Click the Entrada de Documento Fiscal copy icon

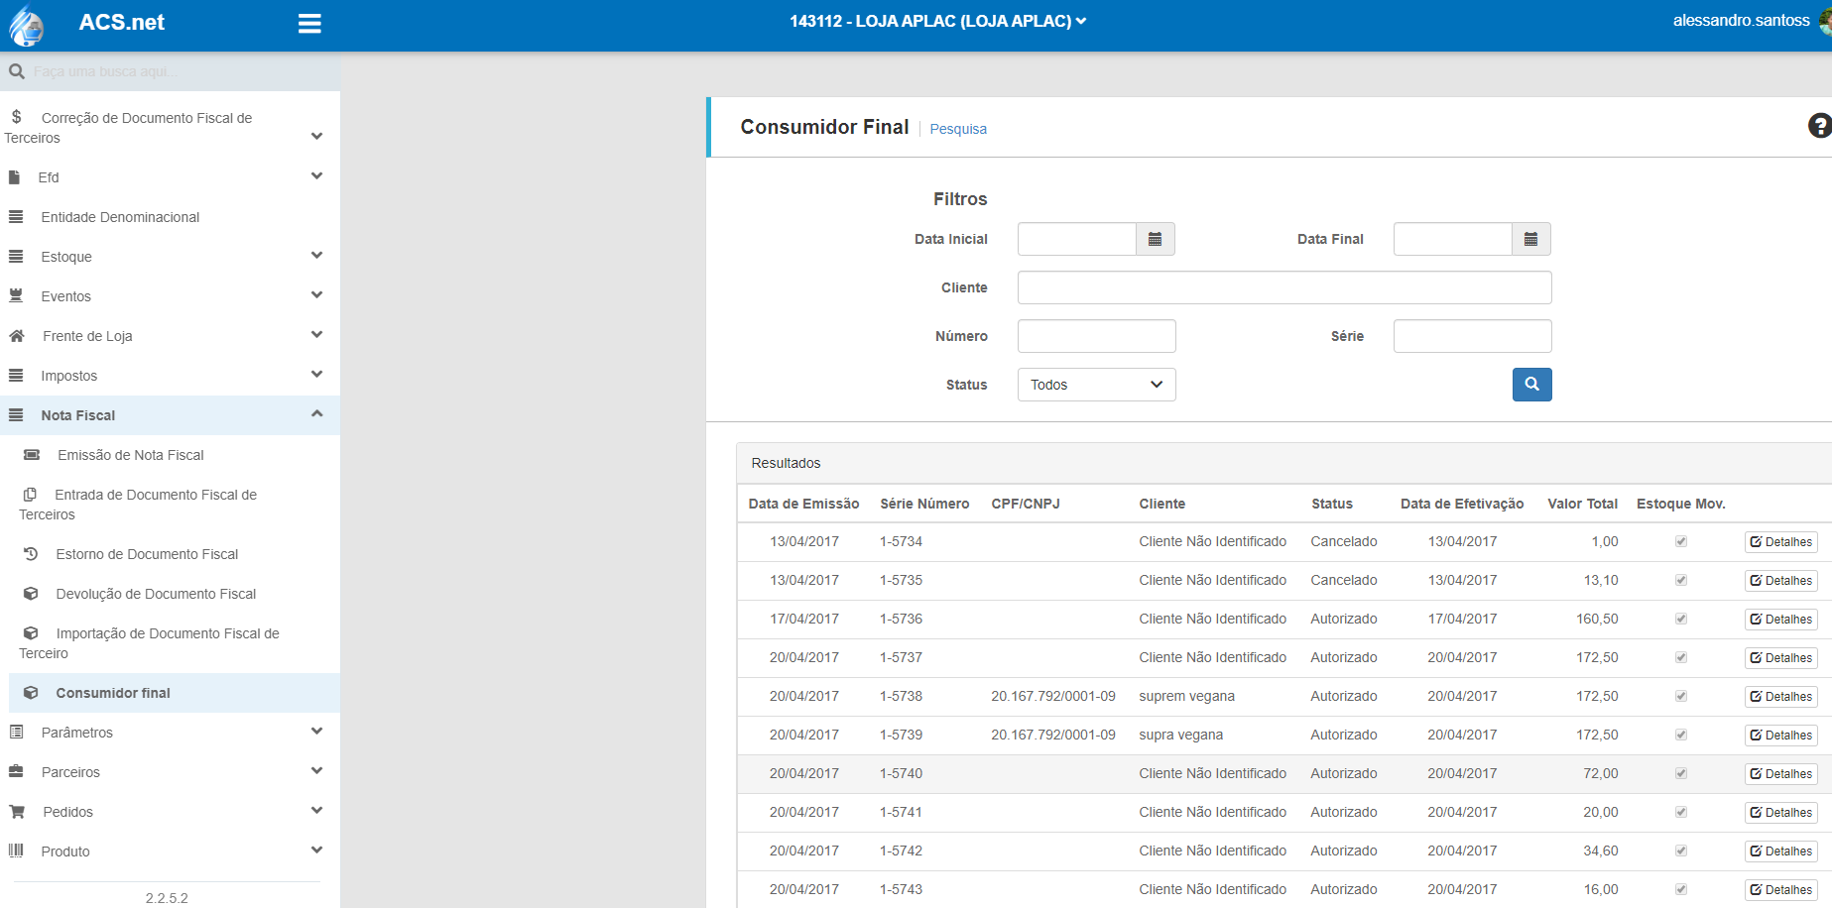click(30, 495)
